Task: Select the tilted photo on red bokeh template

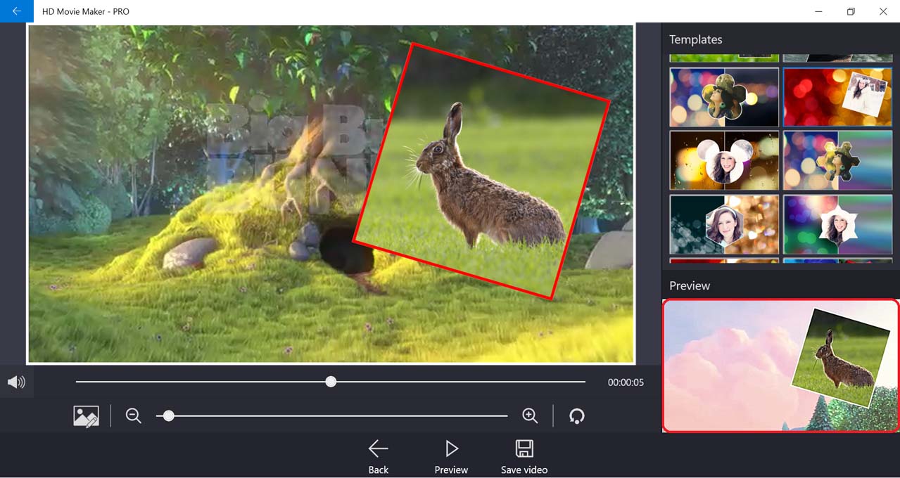Action: coord(837,97)
